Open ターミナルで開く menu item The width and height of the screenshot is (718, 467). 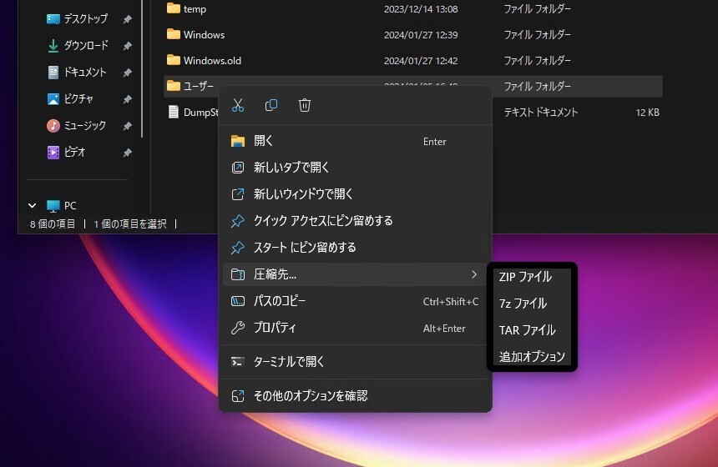289,362
